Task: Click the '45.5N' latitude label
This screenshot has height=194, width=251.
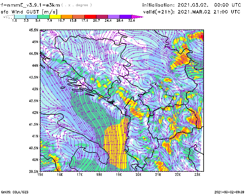Action: [x=34, y=30]
